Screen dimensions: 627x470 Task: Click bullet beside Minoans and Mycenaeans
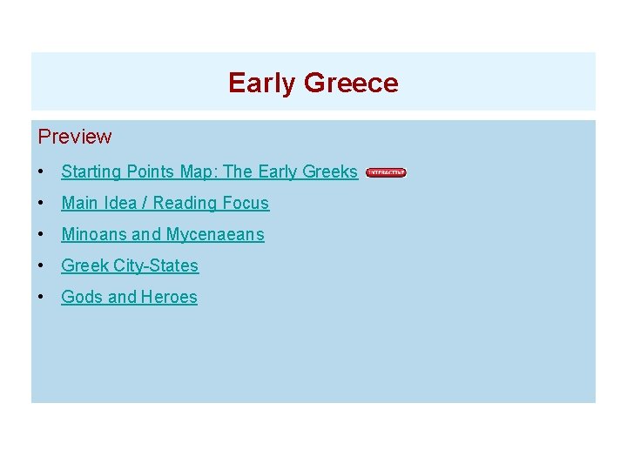(x=42, y=235)
